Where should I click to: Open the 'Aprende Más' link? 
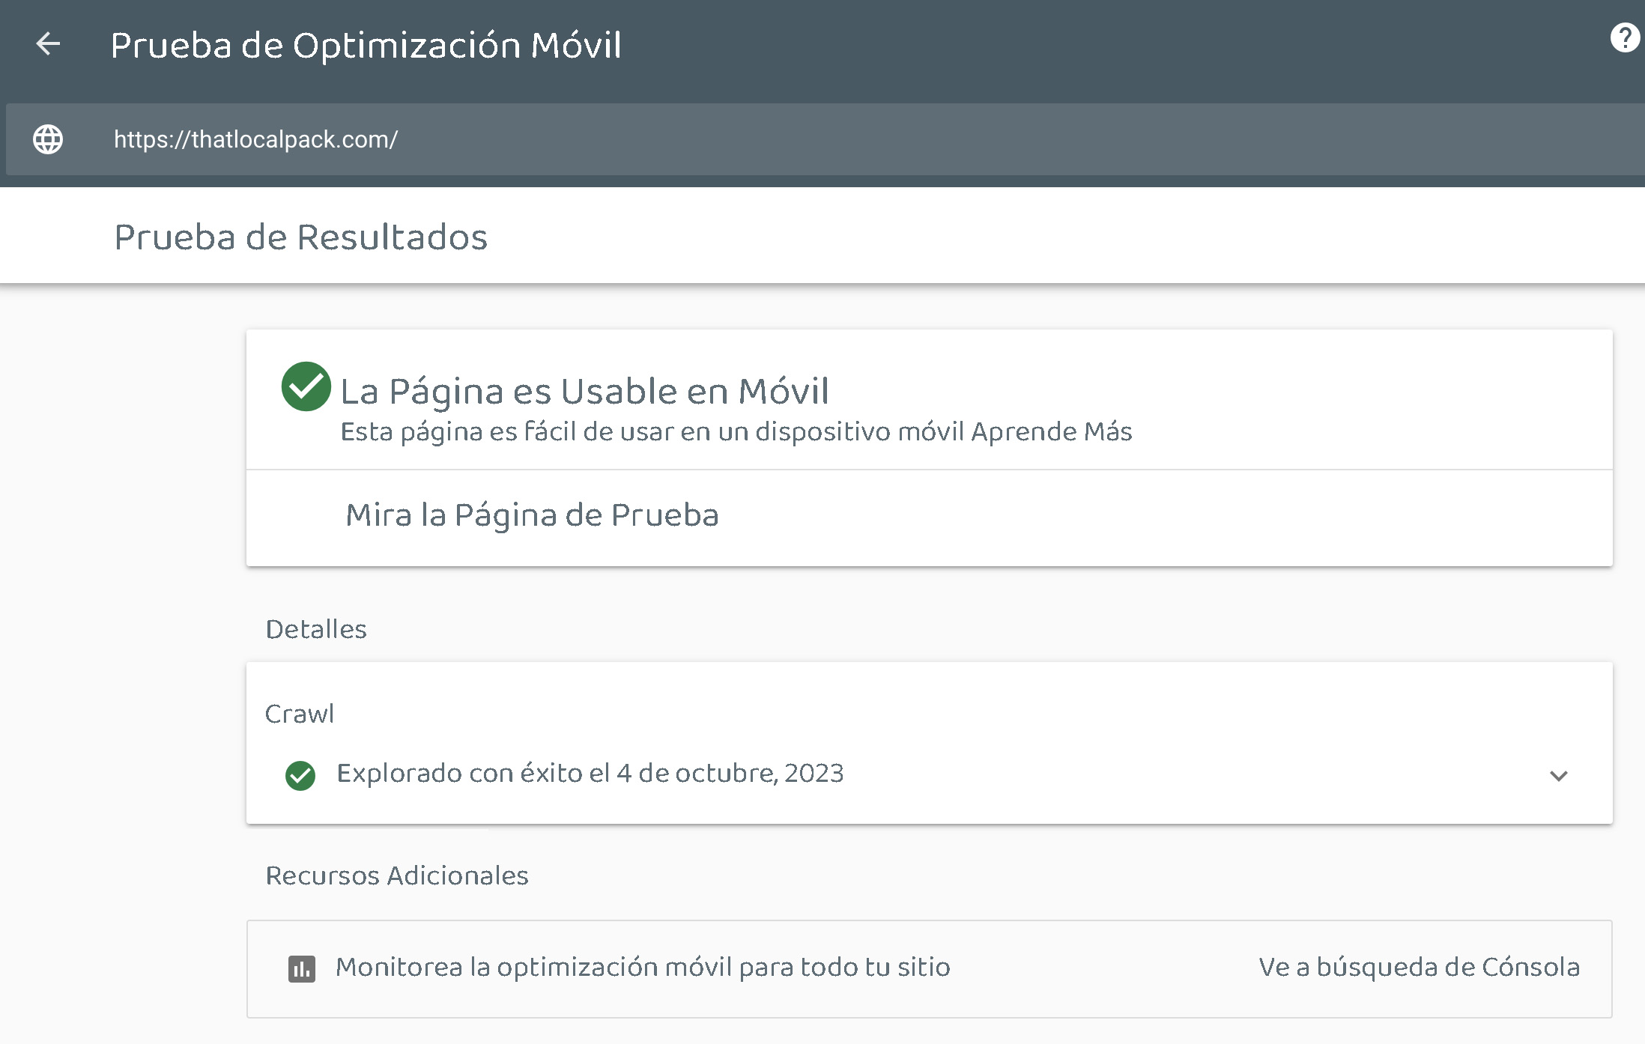coord(1052,432)
